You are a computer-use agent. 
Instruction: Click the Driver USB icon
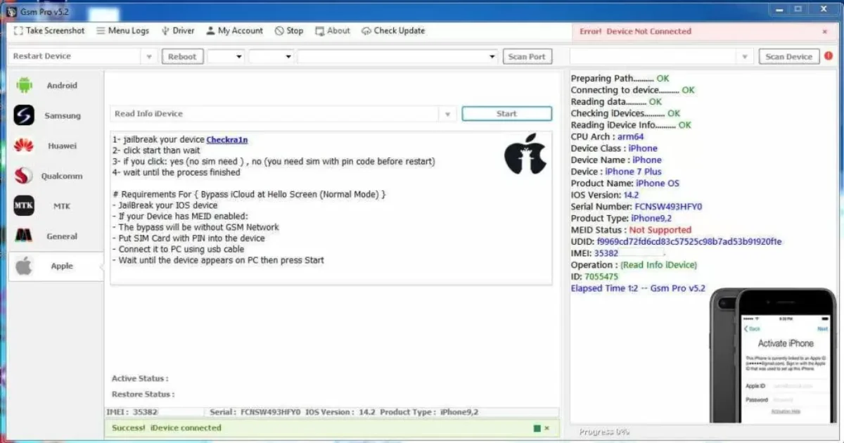(165, 31)
